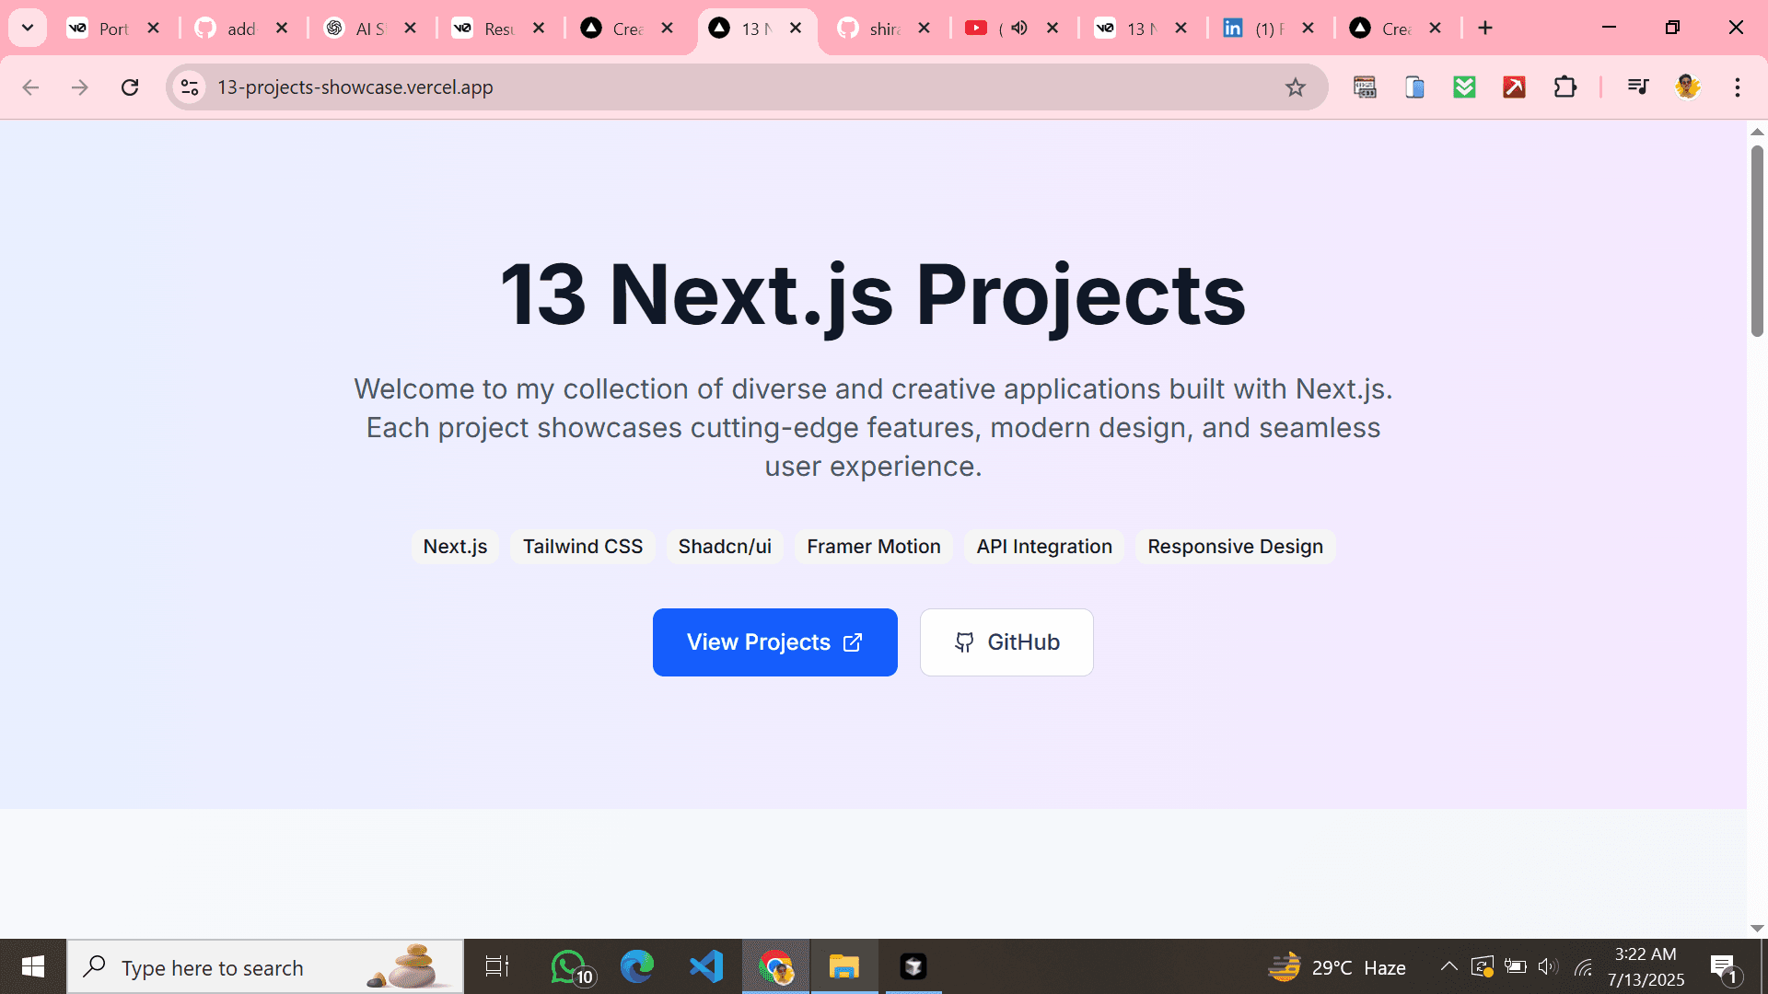This screenshot has width=1768, height=994.
Task: Open WhatsApp from the taskbar
Action: point(569,966)
